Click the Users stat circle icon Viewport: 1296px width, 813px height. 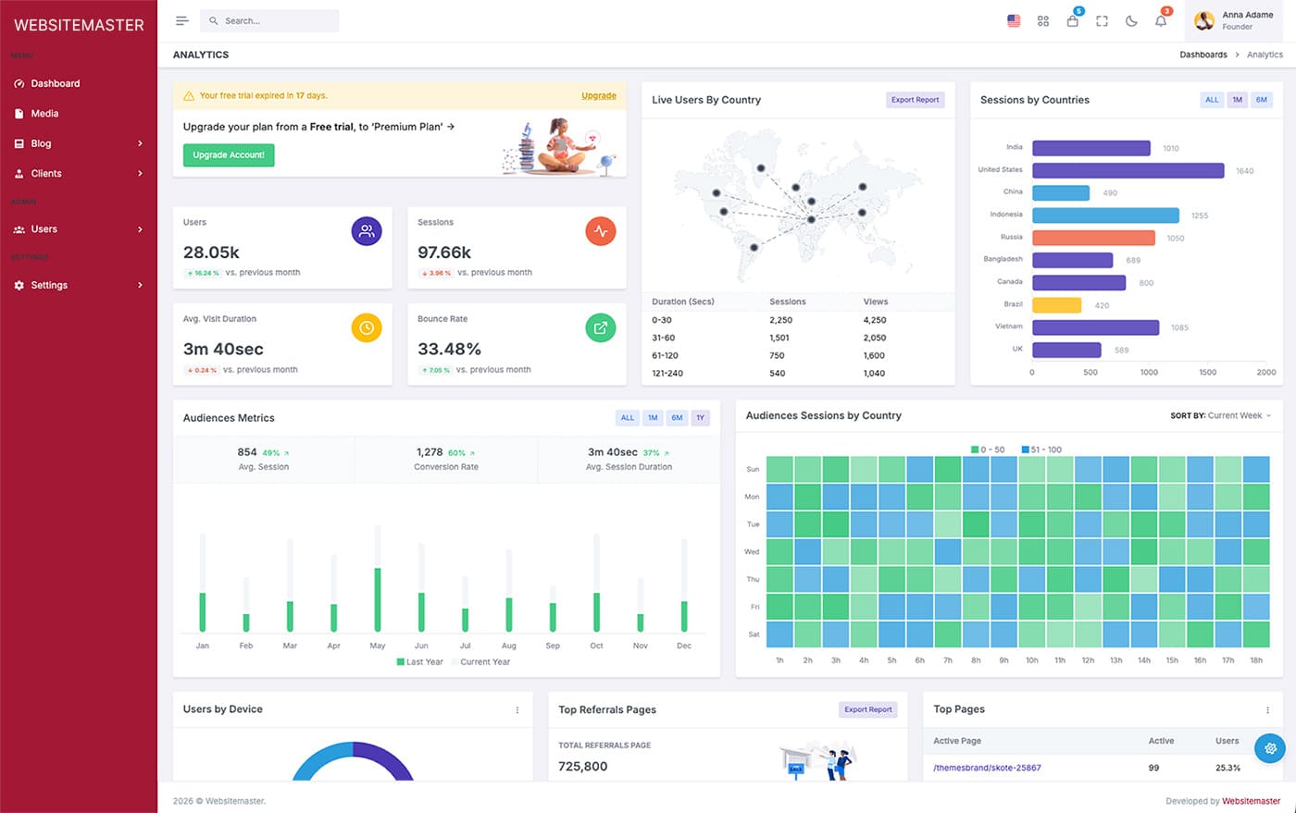pos(367,230)
